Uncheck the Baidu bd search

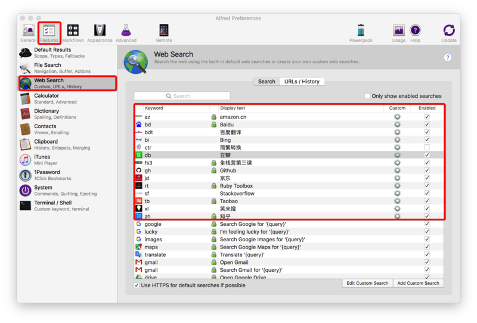[x=427, y=125]
